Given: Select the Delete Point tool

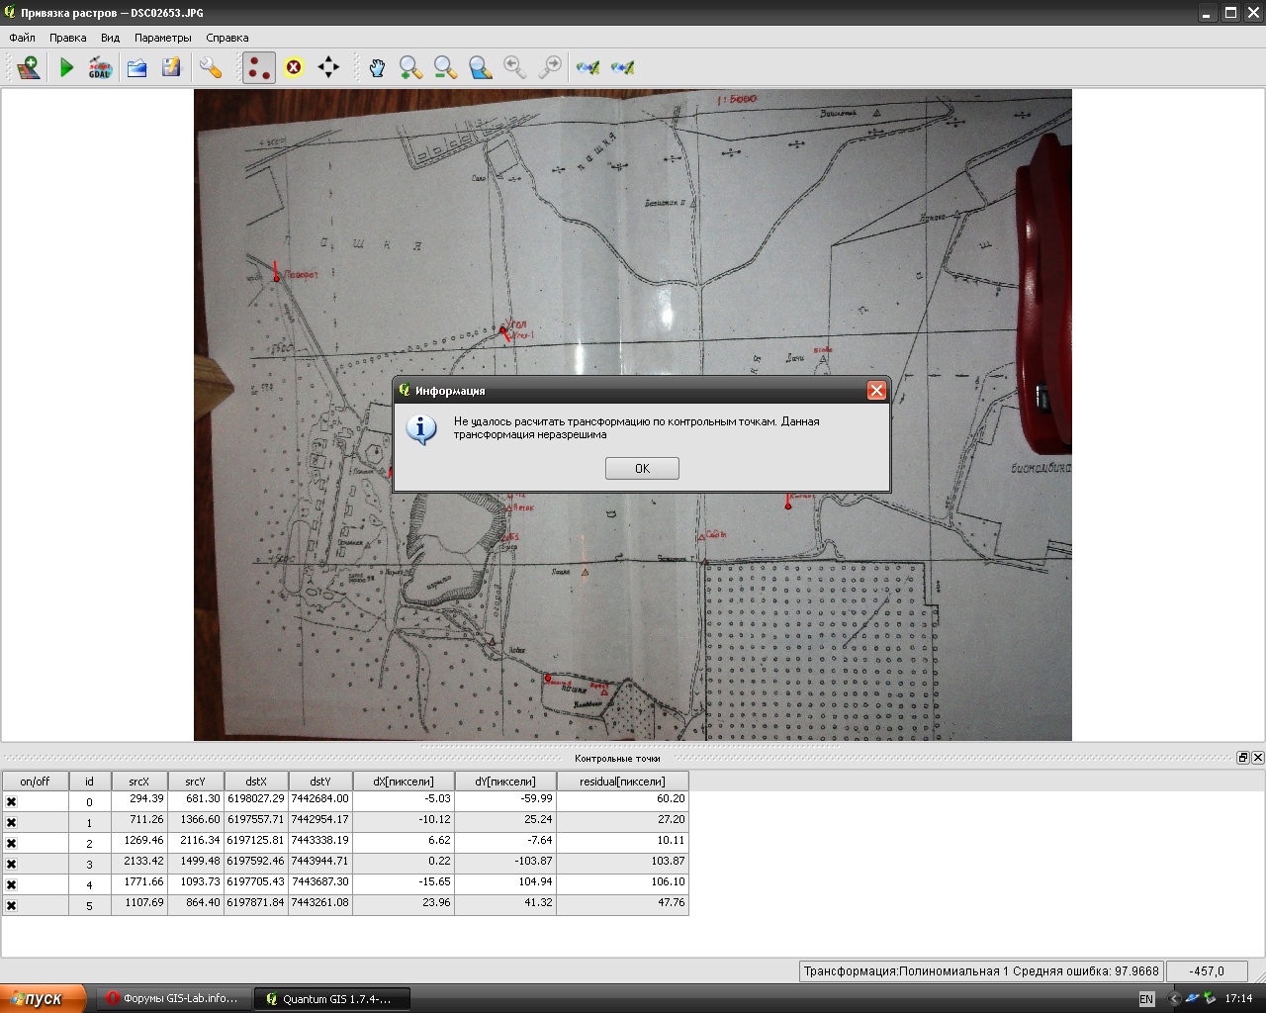Looking at the screenshot, I should click(x=294, y=67).
